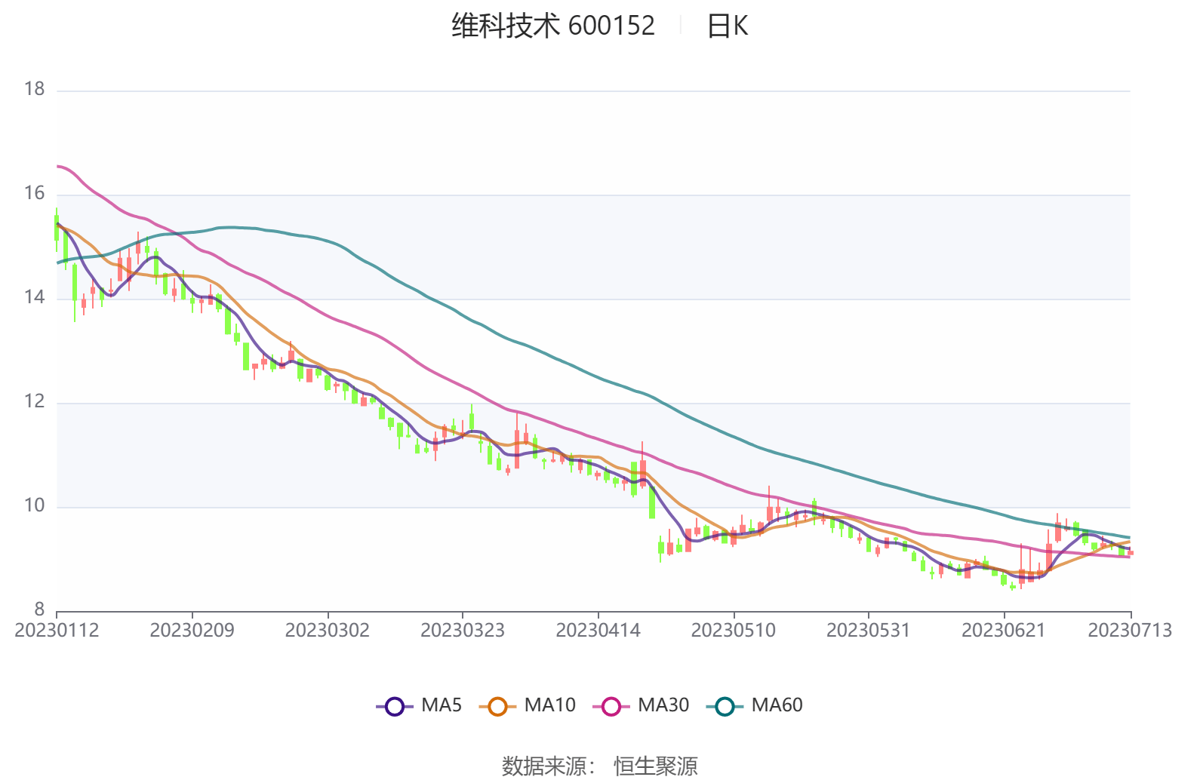This screenshot has height=780, width=1200.
Task: Click the y-axis value 18
Action: (x=35, y=89)
